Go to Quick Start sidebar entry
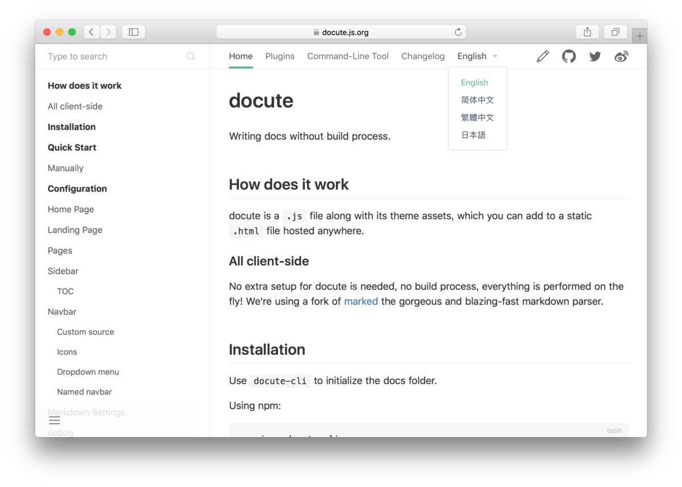The width and height of the screenshot is (682, 487). coord(72,147)
